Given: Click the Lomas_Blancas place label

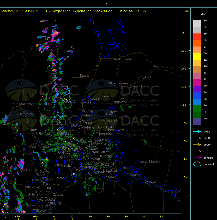Looking at the screenshot, I should (x=150, y=162).
